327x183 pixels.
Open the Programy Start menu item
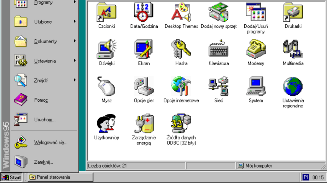coord(45,3)
